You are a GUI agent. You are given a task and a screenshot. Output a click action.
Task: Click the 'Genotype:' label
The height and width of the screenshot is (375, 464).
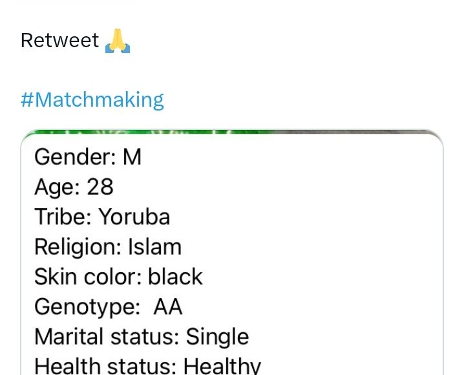(x=87, y=306)
